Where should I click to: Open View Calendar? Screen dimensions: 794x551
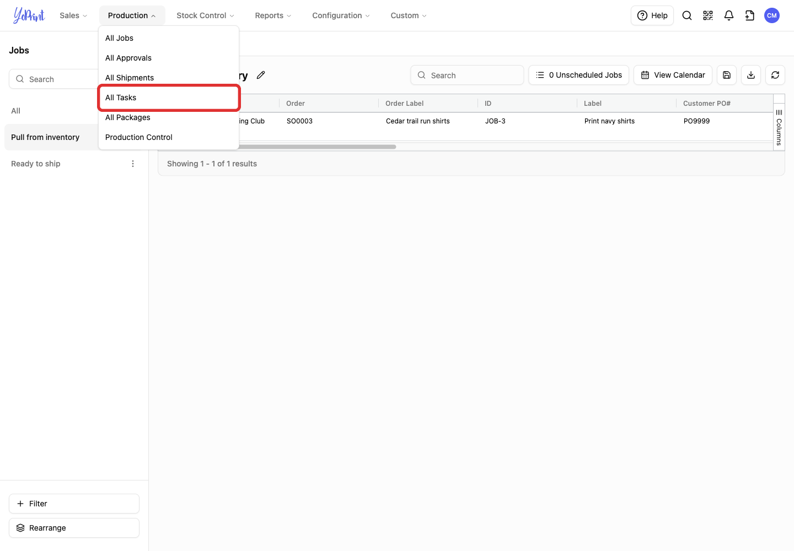click(673, 75)
